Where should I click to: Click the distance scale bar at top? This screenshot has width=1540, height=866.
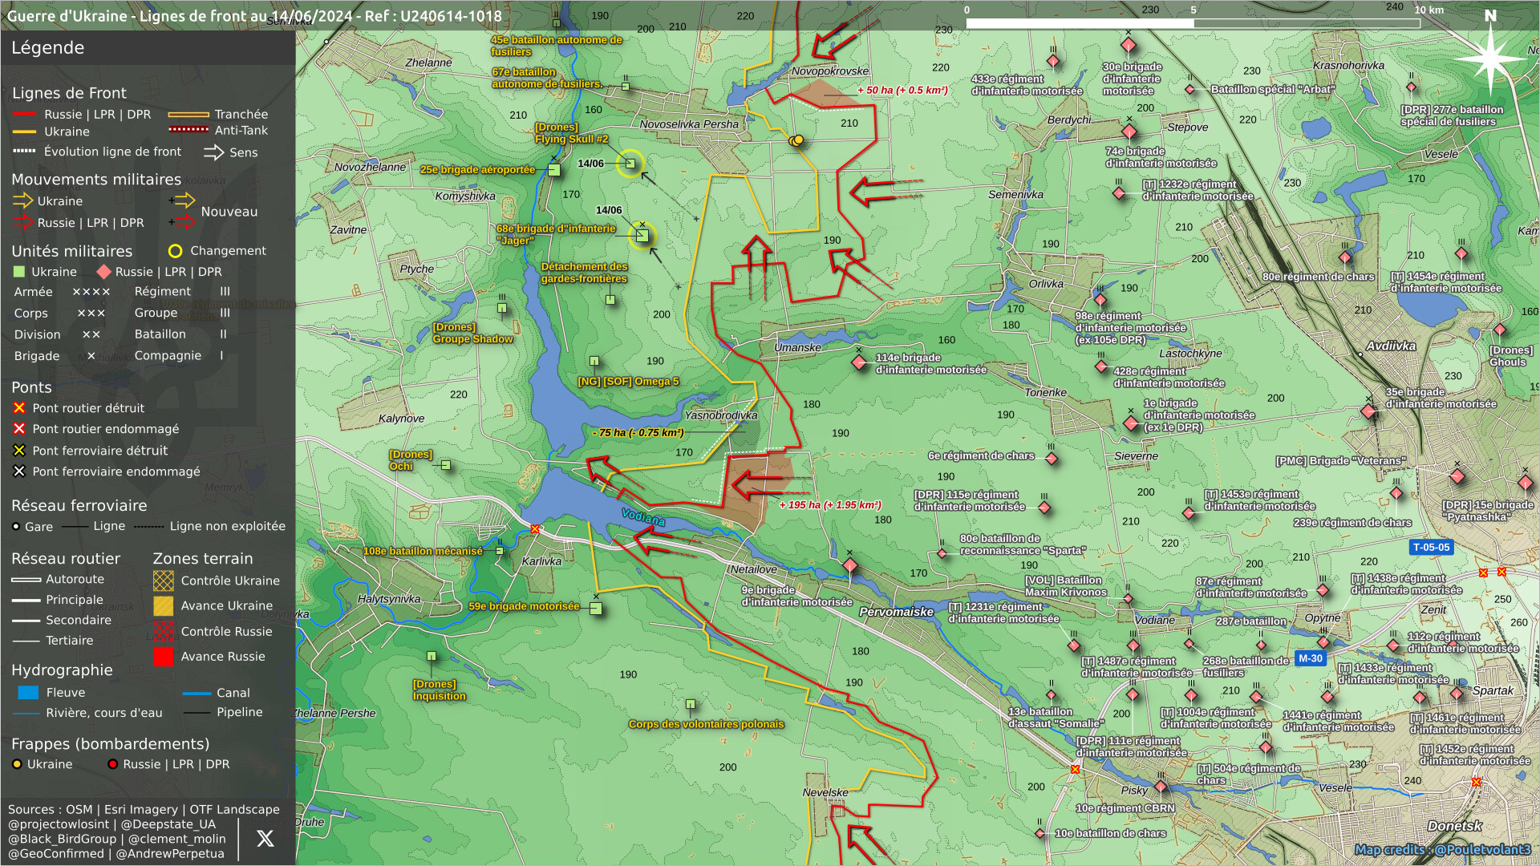pyautogui.click(x=1193, y=22)
